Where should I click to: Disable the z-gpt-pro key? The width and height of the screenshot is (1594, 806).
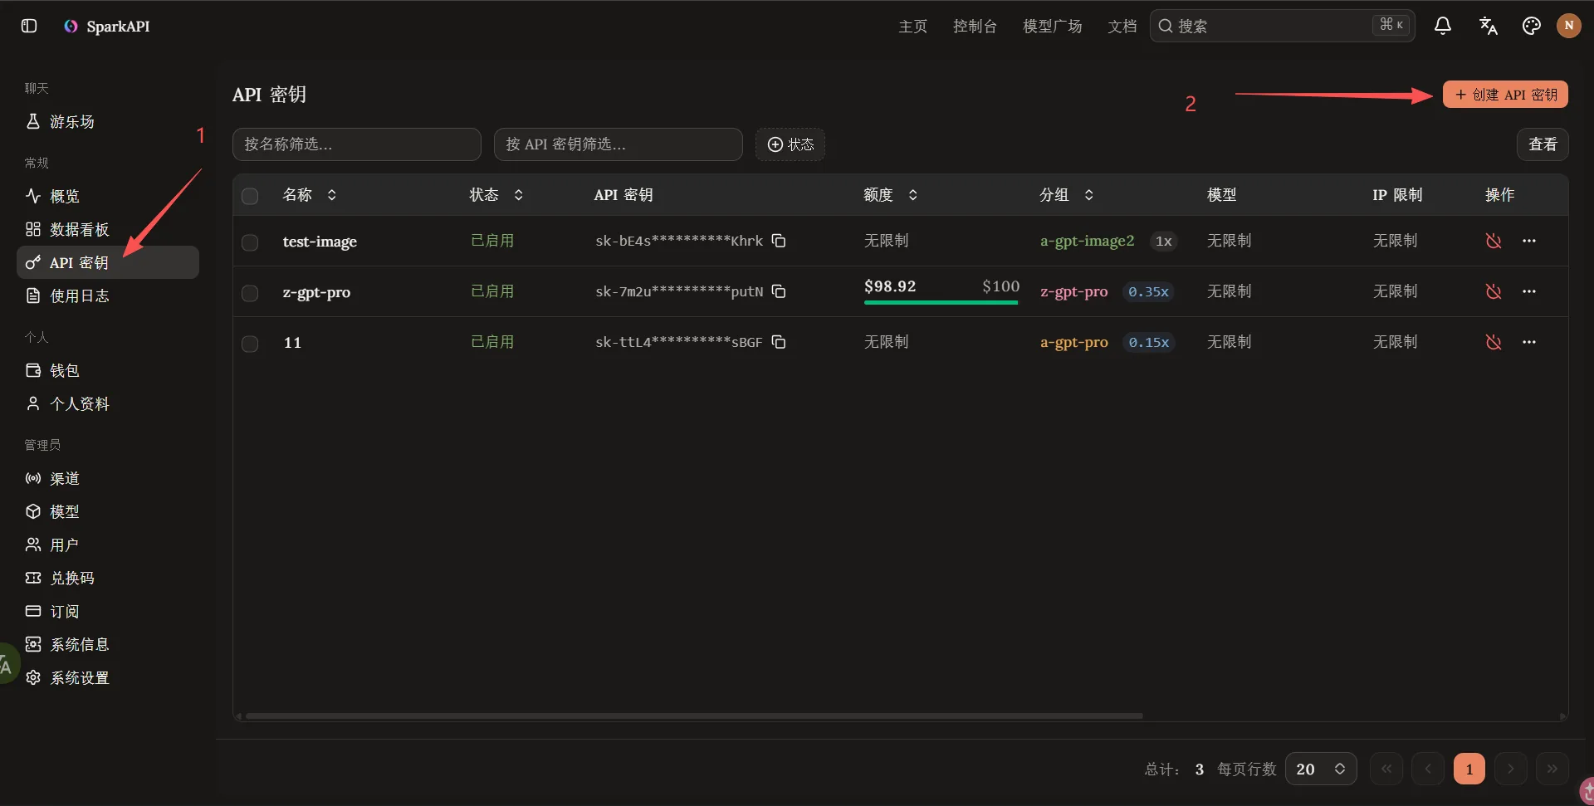point(1494,291)
